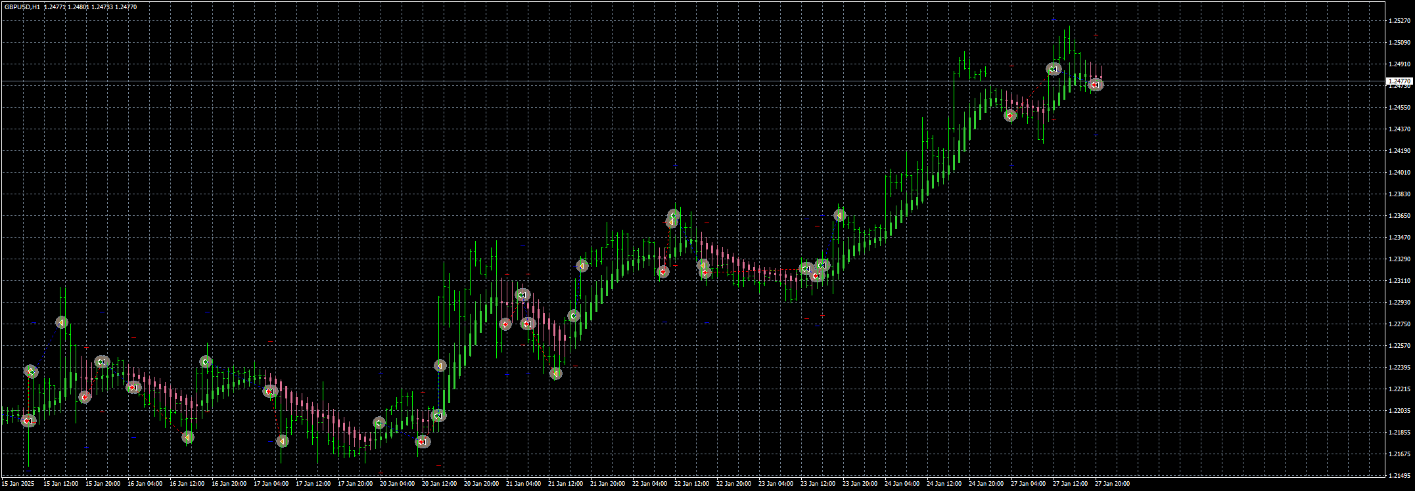Click the time axis label 24 Jan 04:00

pos(902,484)
